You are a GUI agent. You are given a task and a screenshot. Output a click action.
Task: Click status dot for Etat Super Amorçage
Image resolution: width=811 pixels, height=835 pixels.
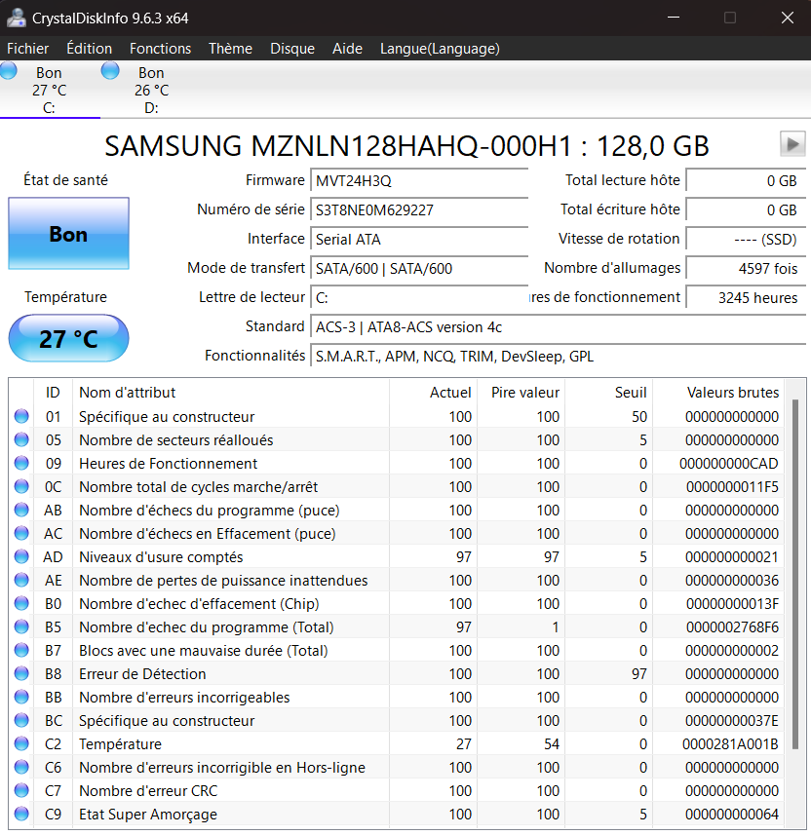21,814
